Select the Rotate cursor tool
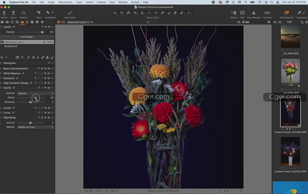Image resolution: width=308 pixels, height=194 pixels. click(x=142, y=13)
